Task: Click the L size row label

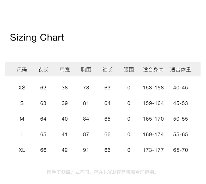Action: 22,135
